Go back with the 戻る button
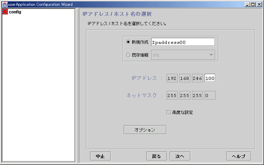264x165 pixels. pyautogui.click(x=157, y=156)
